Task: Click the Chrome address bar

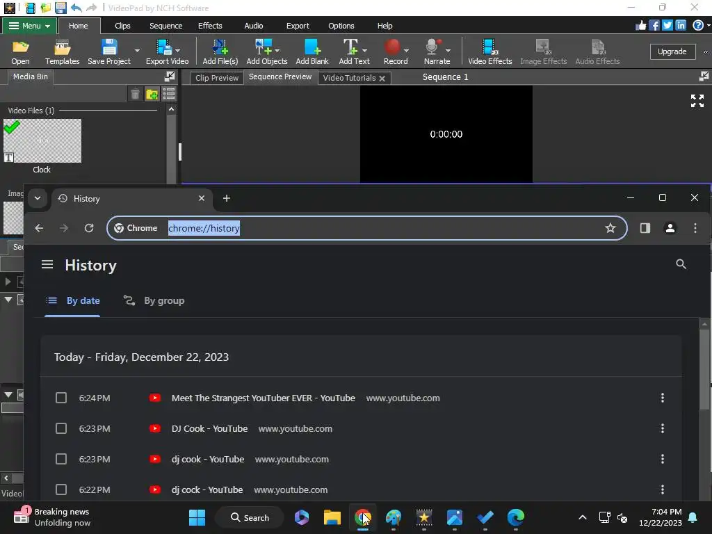Action: click(367, 228)
